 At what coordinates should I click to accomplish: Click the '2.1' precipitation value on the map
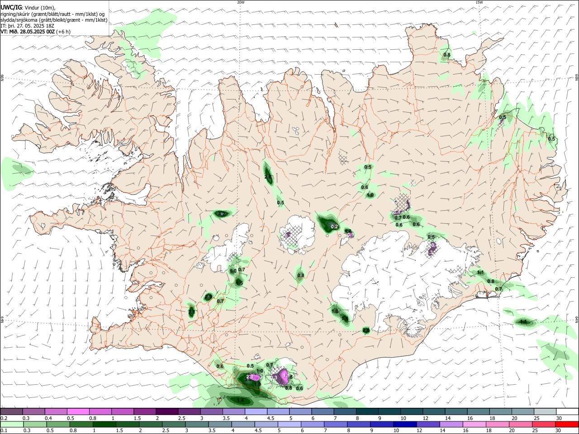[x=192, y=312]
